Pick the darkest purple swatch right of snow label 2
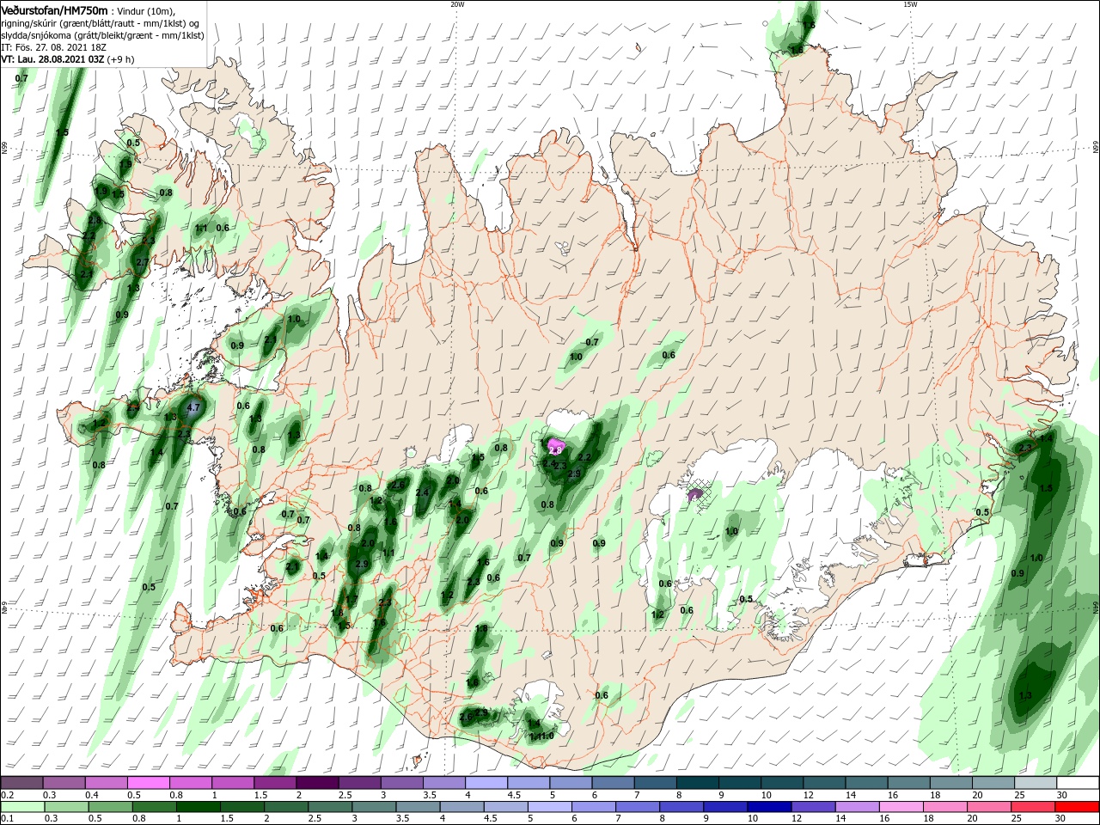Viewport: 1100px width, 825px height. click(x=316, y=783)
